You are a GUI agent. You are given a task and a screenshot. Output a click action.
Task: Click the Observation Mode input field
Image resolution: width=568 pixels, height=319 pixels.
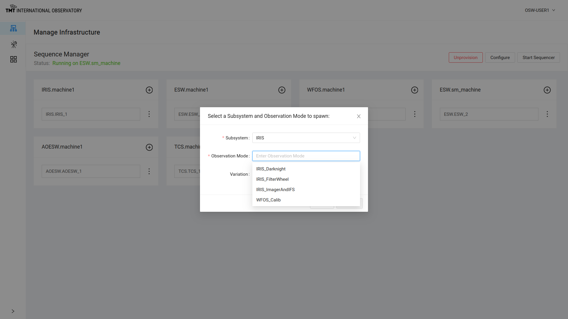[x=306, y=156]
